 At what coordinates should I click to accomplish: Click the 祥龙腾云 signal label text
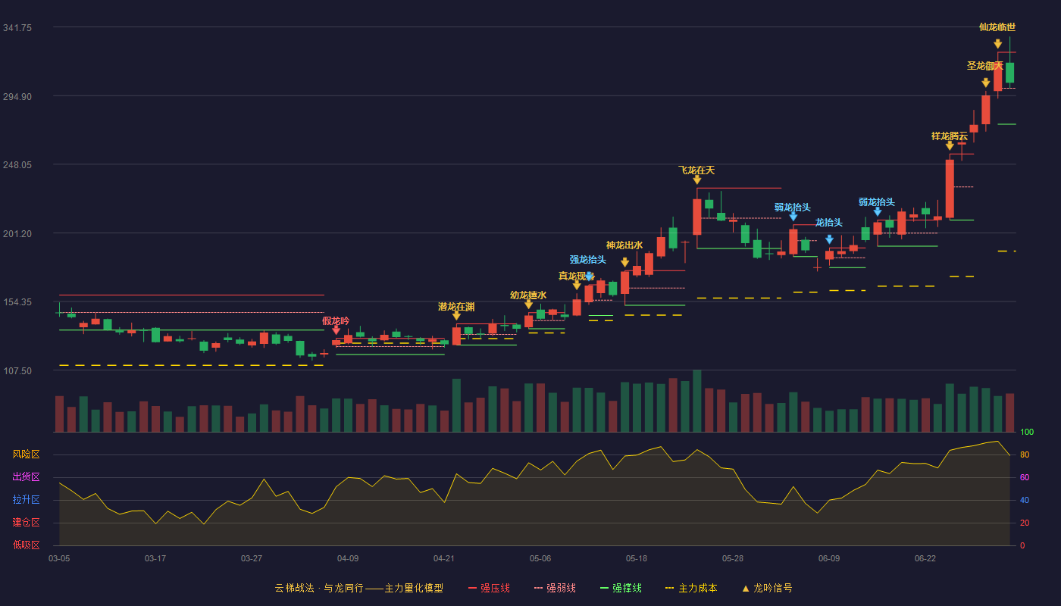pyautogui.click(x=950, y=136)
